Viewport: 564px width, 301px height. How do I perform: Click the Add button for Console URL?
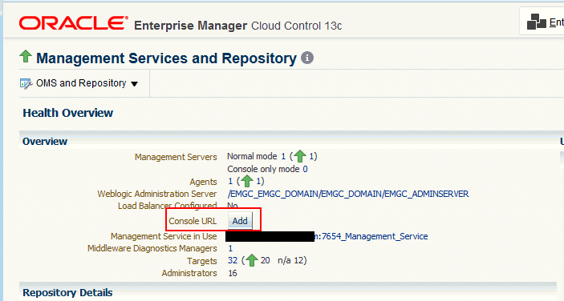click(240, 221)
